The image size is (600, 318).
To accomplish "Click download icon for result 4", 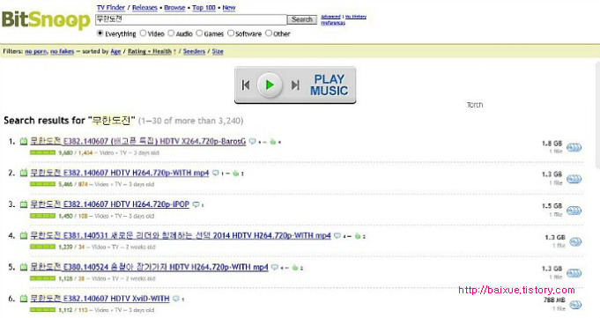I will [x=575, y=242].
